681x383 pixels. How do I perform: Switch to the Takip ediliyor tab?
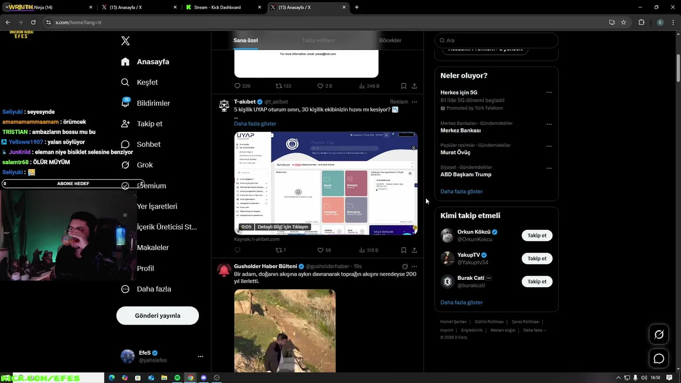coord(319,40)
